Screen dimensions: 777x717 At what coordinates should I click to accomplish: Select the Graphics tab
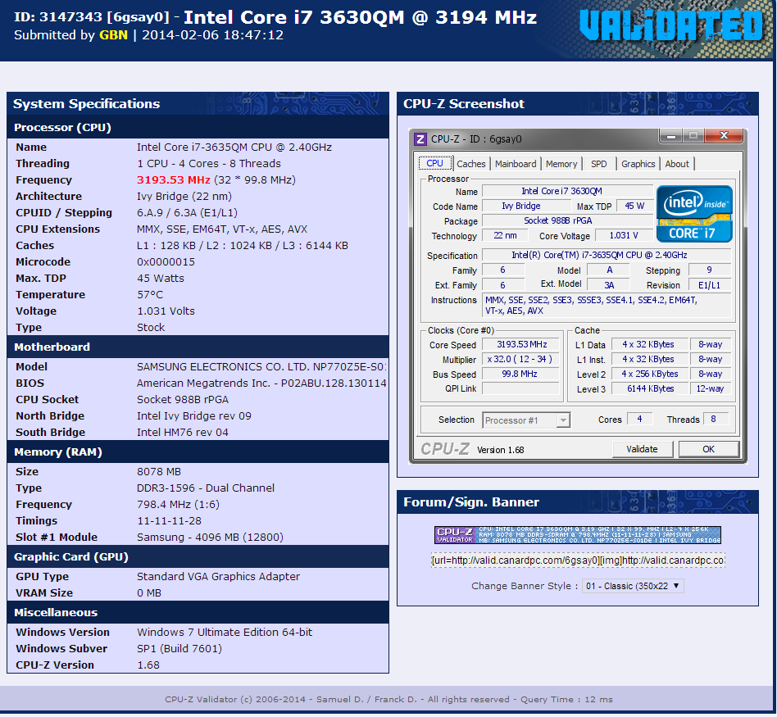point(638,164)
